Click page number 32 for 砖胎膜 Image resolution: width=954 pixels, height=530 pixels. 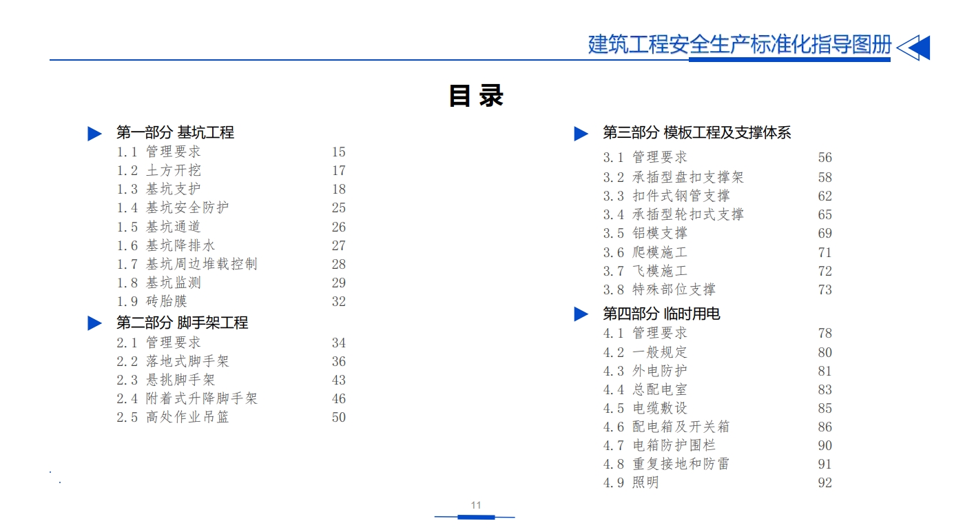click(338, 301)
